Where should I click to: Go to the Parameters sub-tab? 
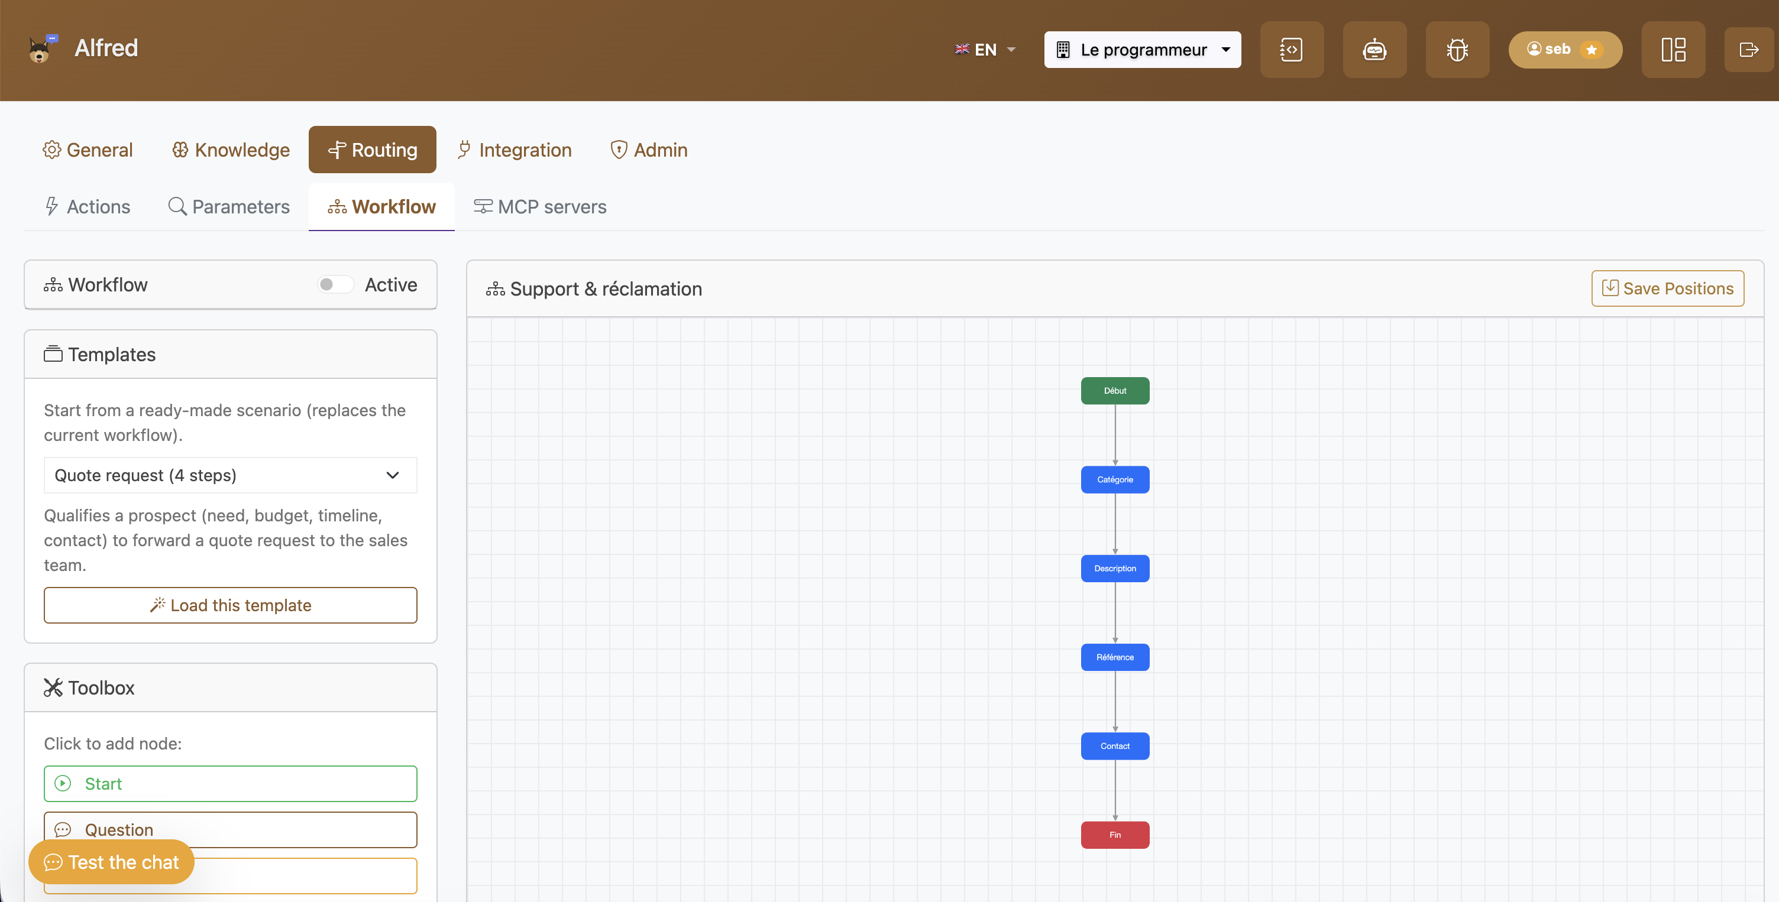point(229,206)
